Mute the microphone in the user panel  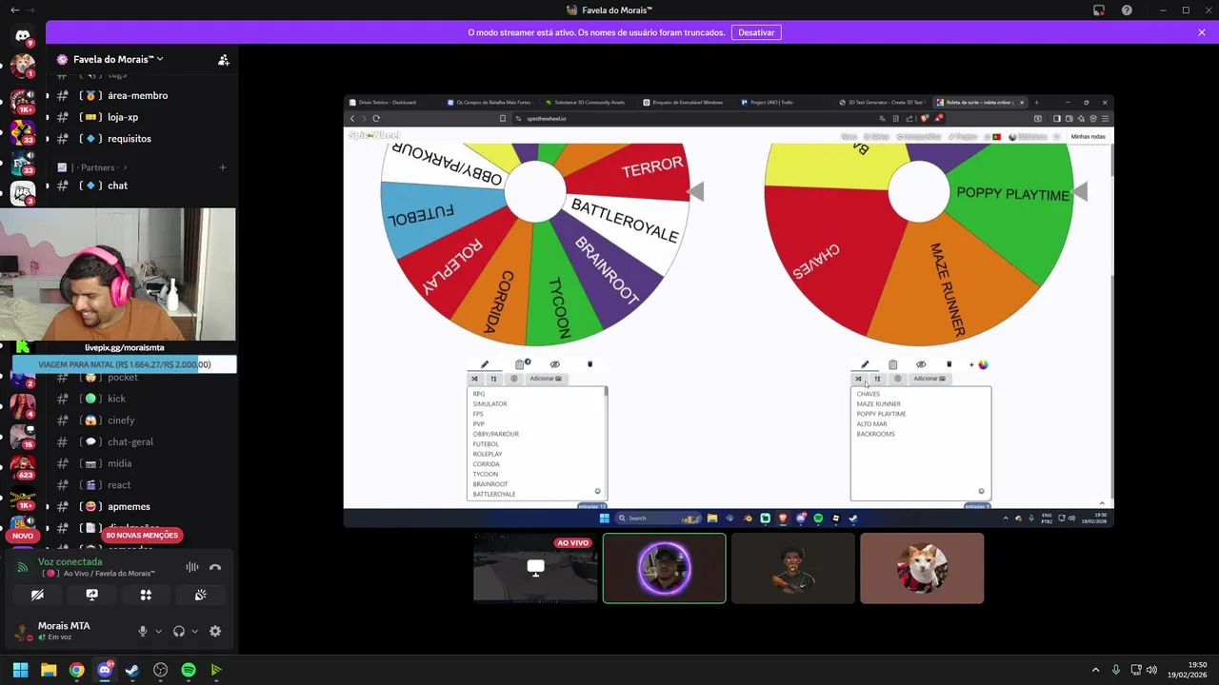point(143,631)
